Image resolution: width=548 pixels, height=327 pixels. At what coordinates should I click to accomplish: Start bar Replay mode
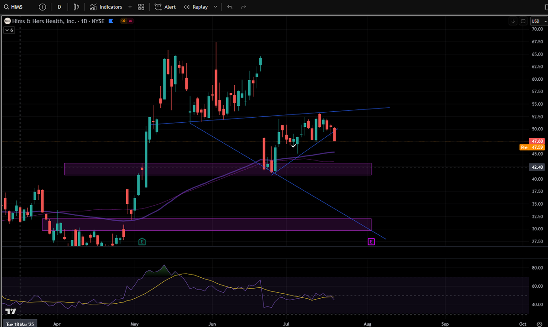point(196,7)
